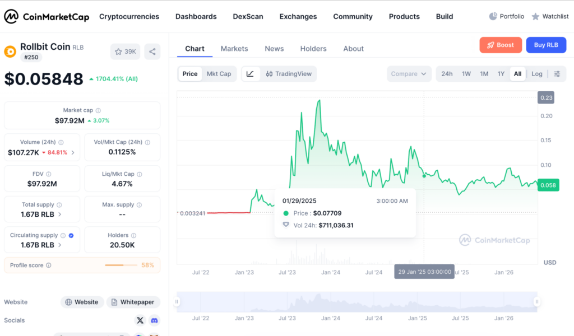Screen dimensions: 574x336
Task: Switch to line chart view icon
Action: pos(251,74)
